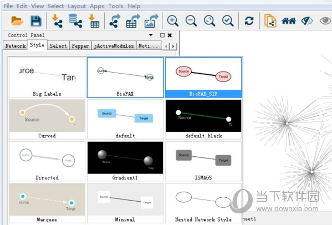
Task: Zoom to fit the whole network
Action: 210,21
